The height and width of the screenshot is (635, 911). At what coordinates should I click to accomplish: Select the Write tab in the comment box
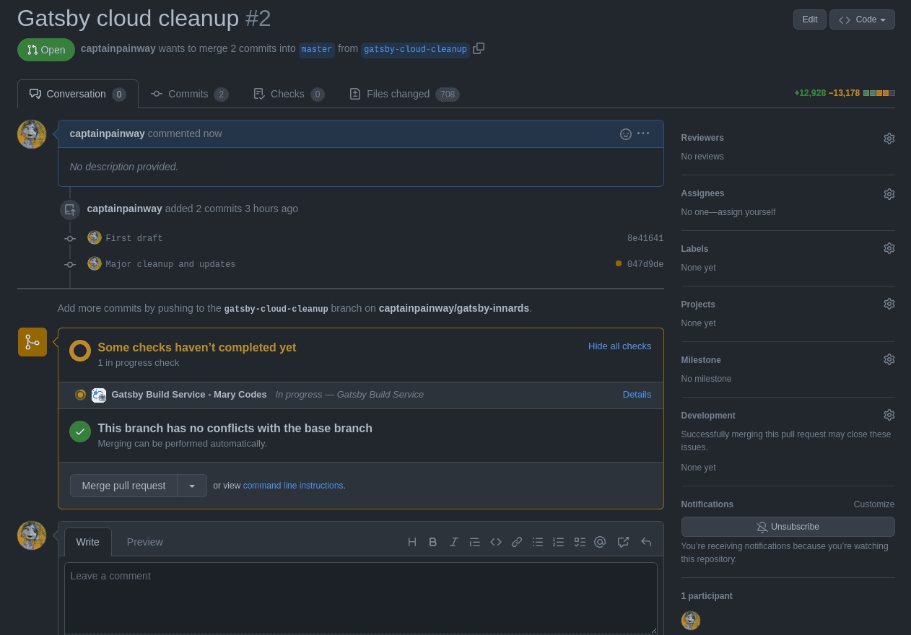pos(88,542)
